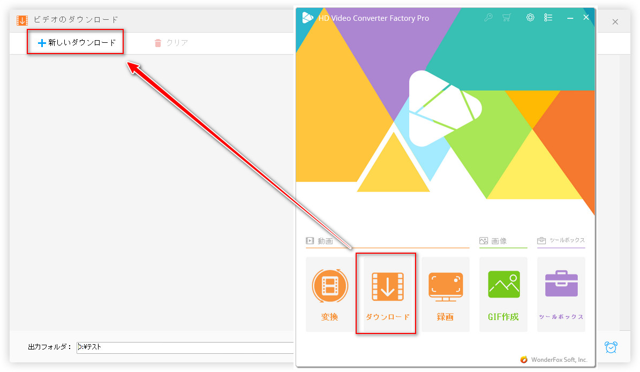The image size is (640, 372).
Task: Click the WonderFox Soft, Inc. logo link
Action: (553, 359)
